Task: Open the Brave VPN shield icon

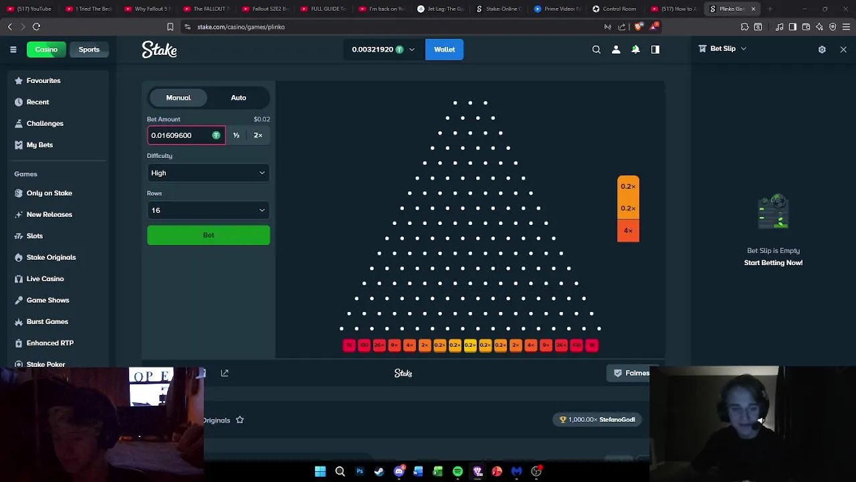Action: pos(833,27)
